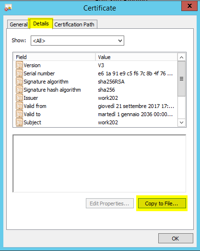Click the field list scroll down arrow
Viewport: 200px width, 251px height.
tap(181, 122)
